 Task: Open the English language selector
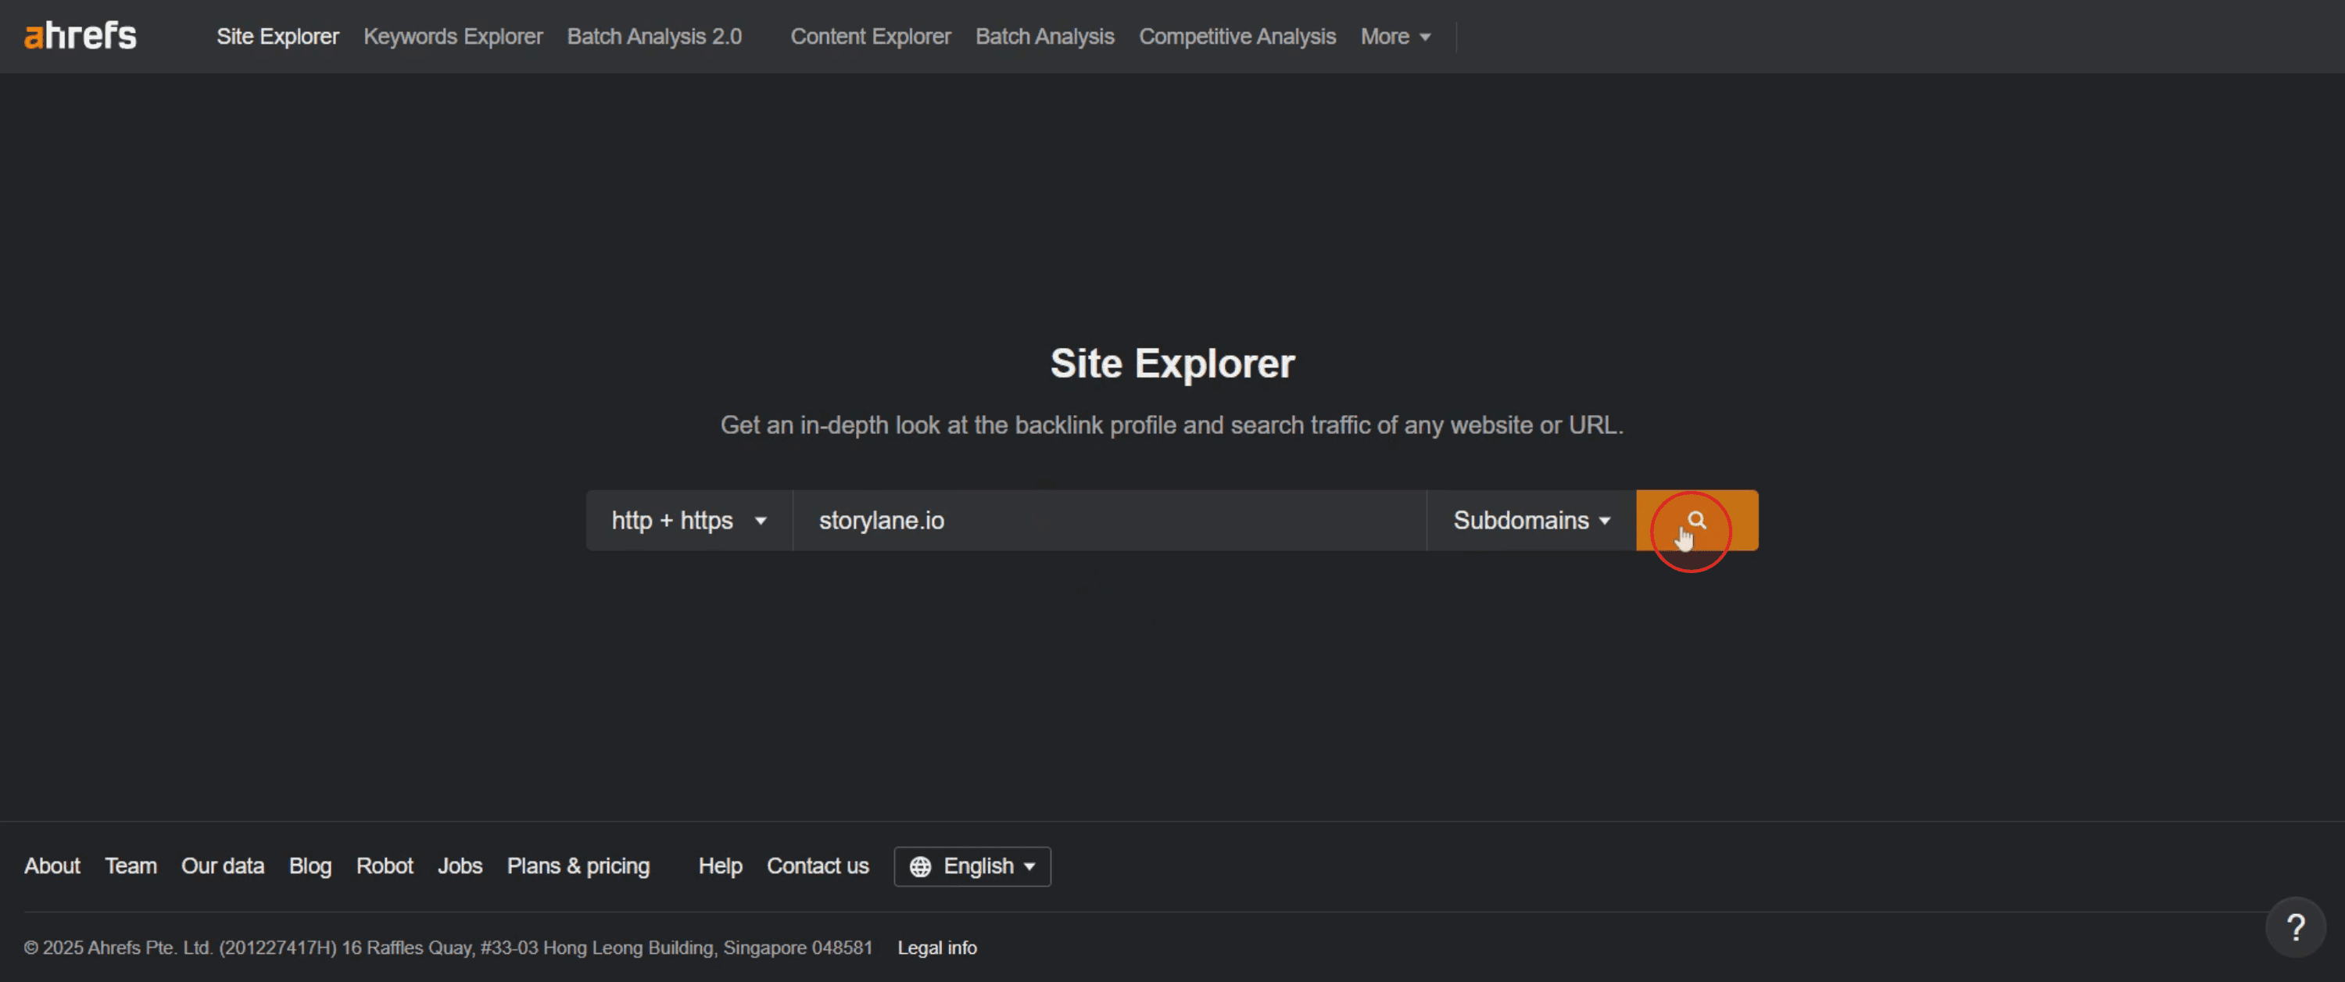click(979, 866)
